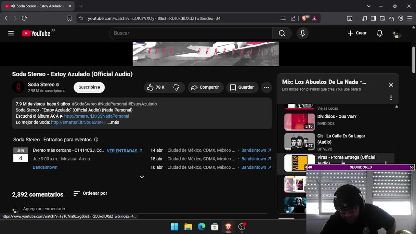Open Bandsintown link for 14 abr event
The height and width of the screenshot is (234, 416).
click(256, 150)
